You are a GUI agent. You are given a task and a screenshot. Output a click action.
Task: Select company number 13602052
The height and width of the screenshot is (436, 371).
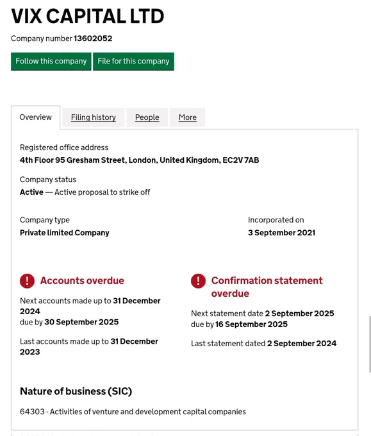(x=93, y=38)
